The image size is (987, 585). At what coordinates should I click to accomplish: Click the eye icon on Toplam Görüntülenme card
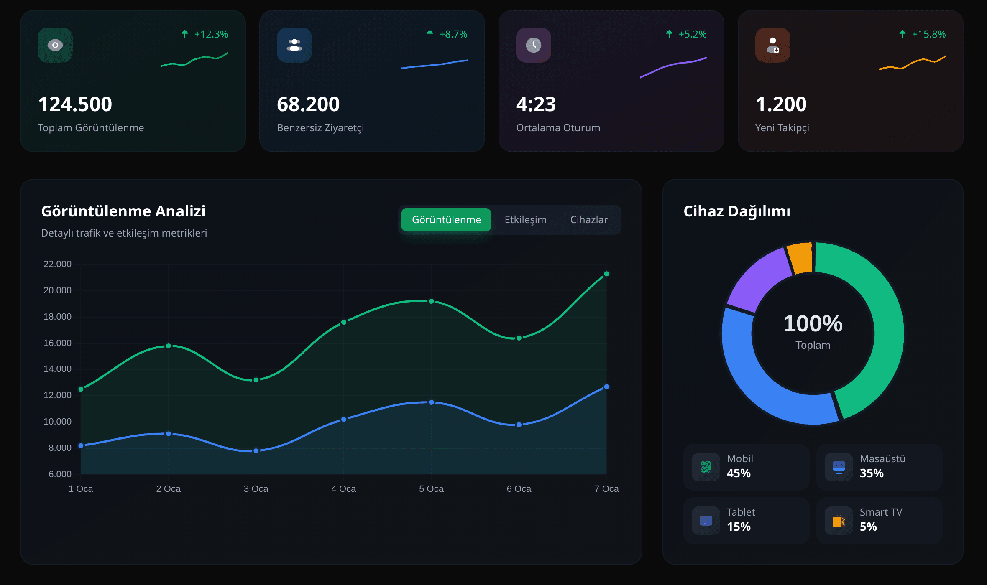pos(55,45)
